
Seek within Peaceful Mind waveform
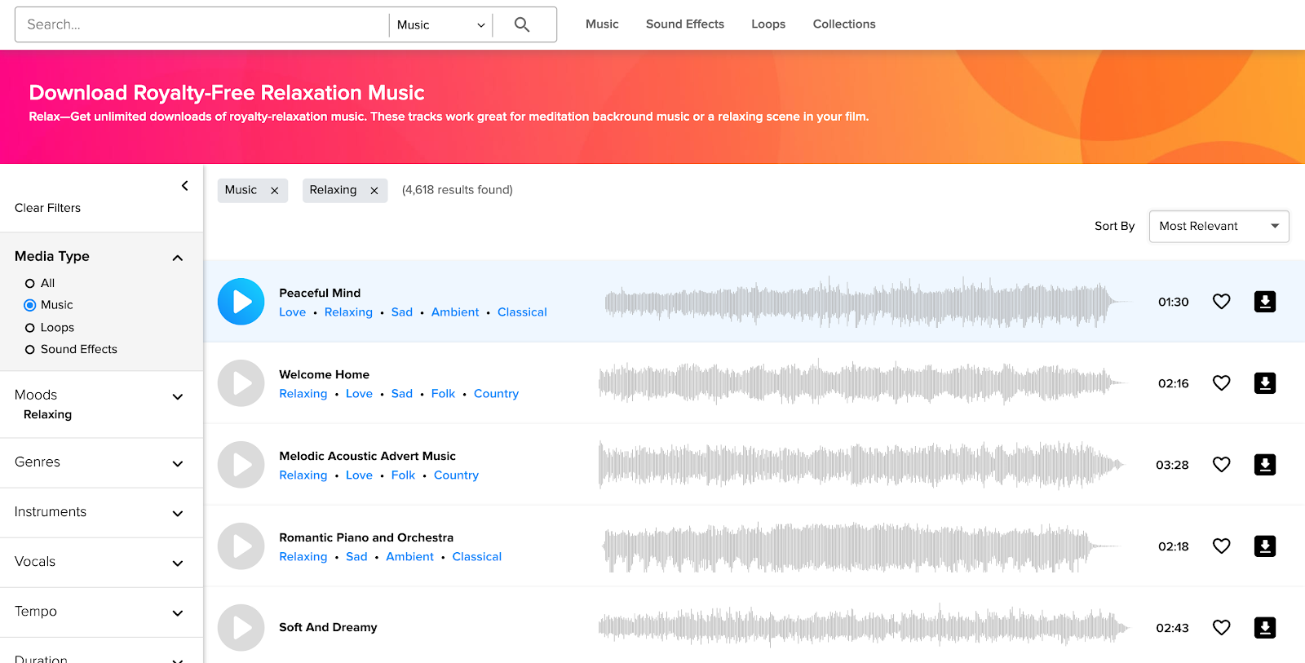pyautogui.click(x=867, y=302)
